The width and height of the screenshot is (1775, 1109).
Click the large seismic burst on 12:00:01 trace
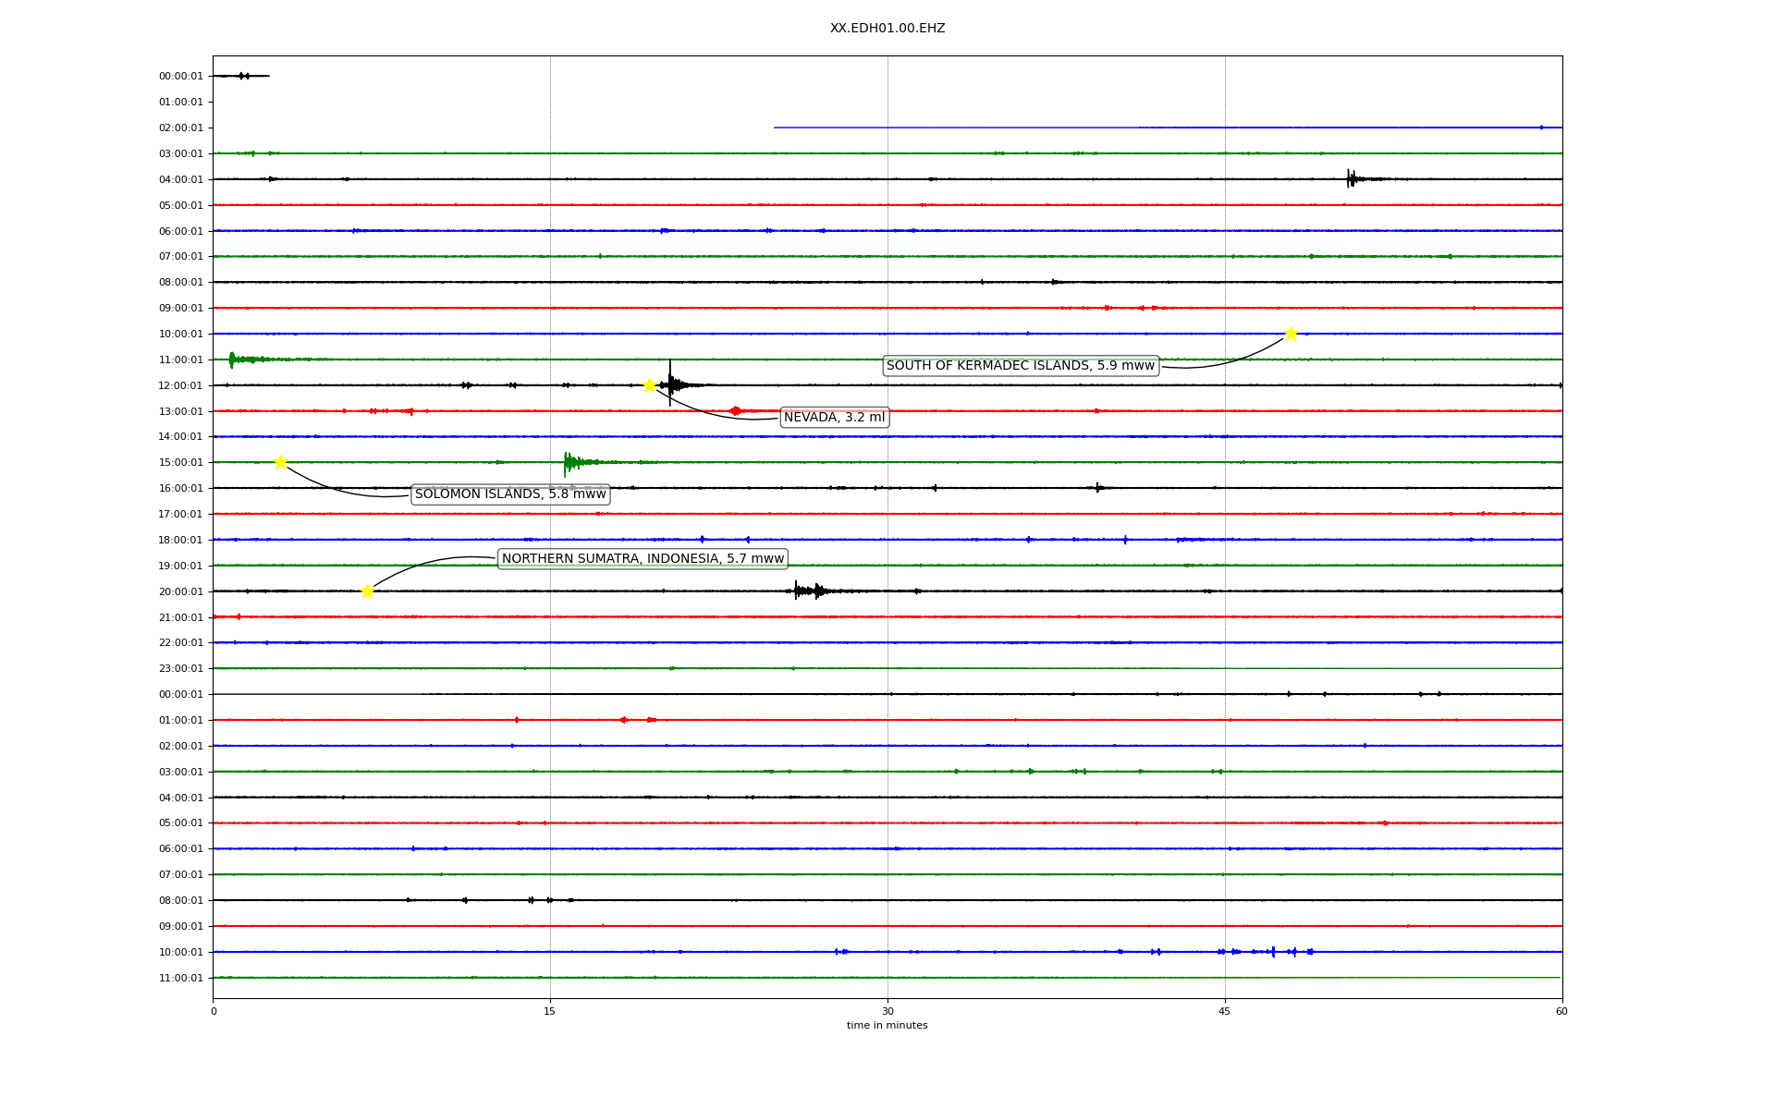tap(673, 384)
